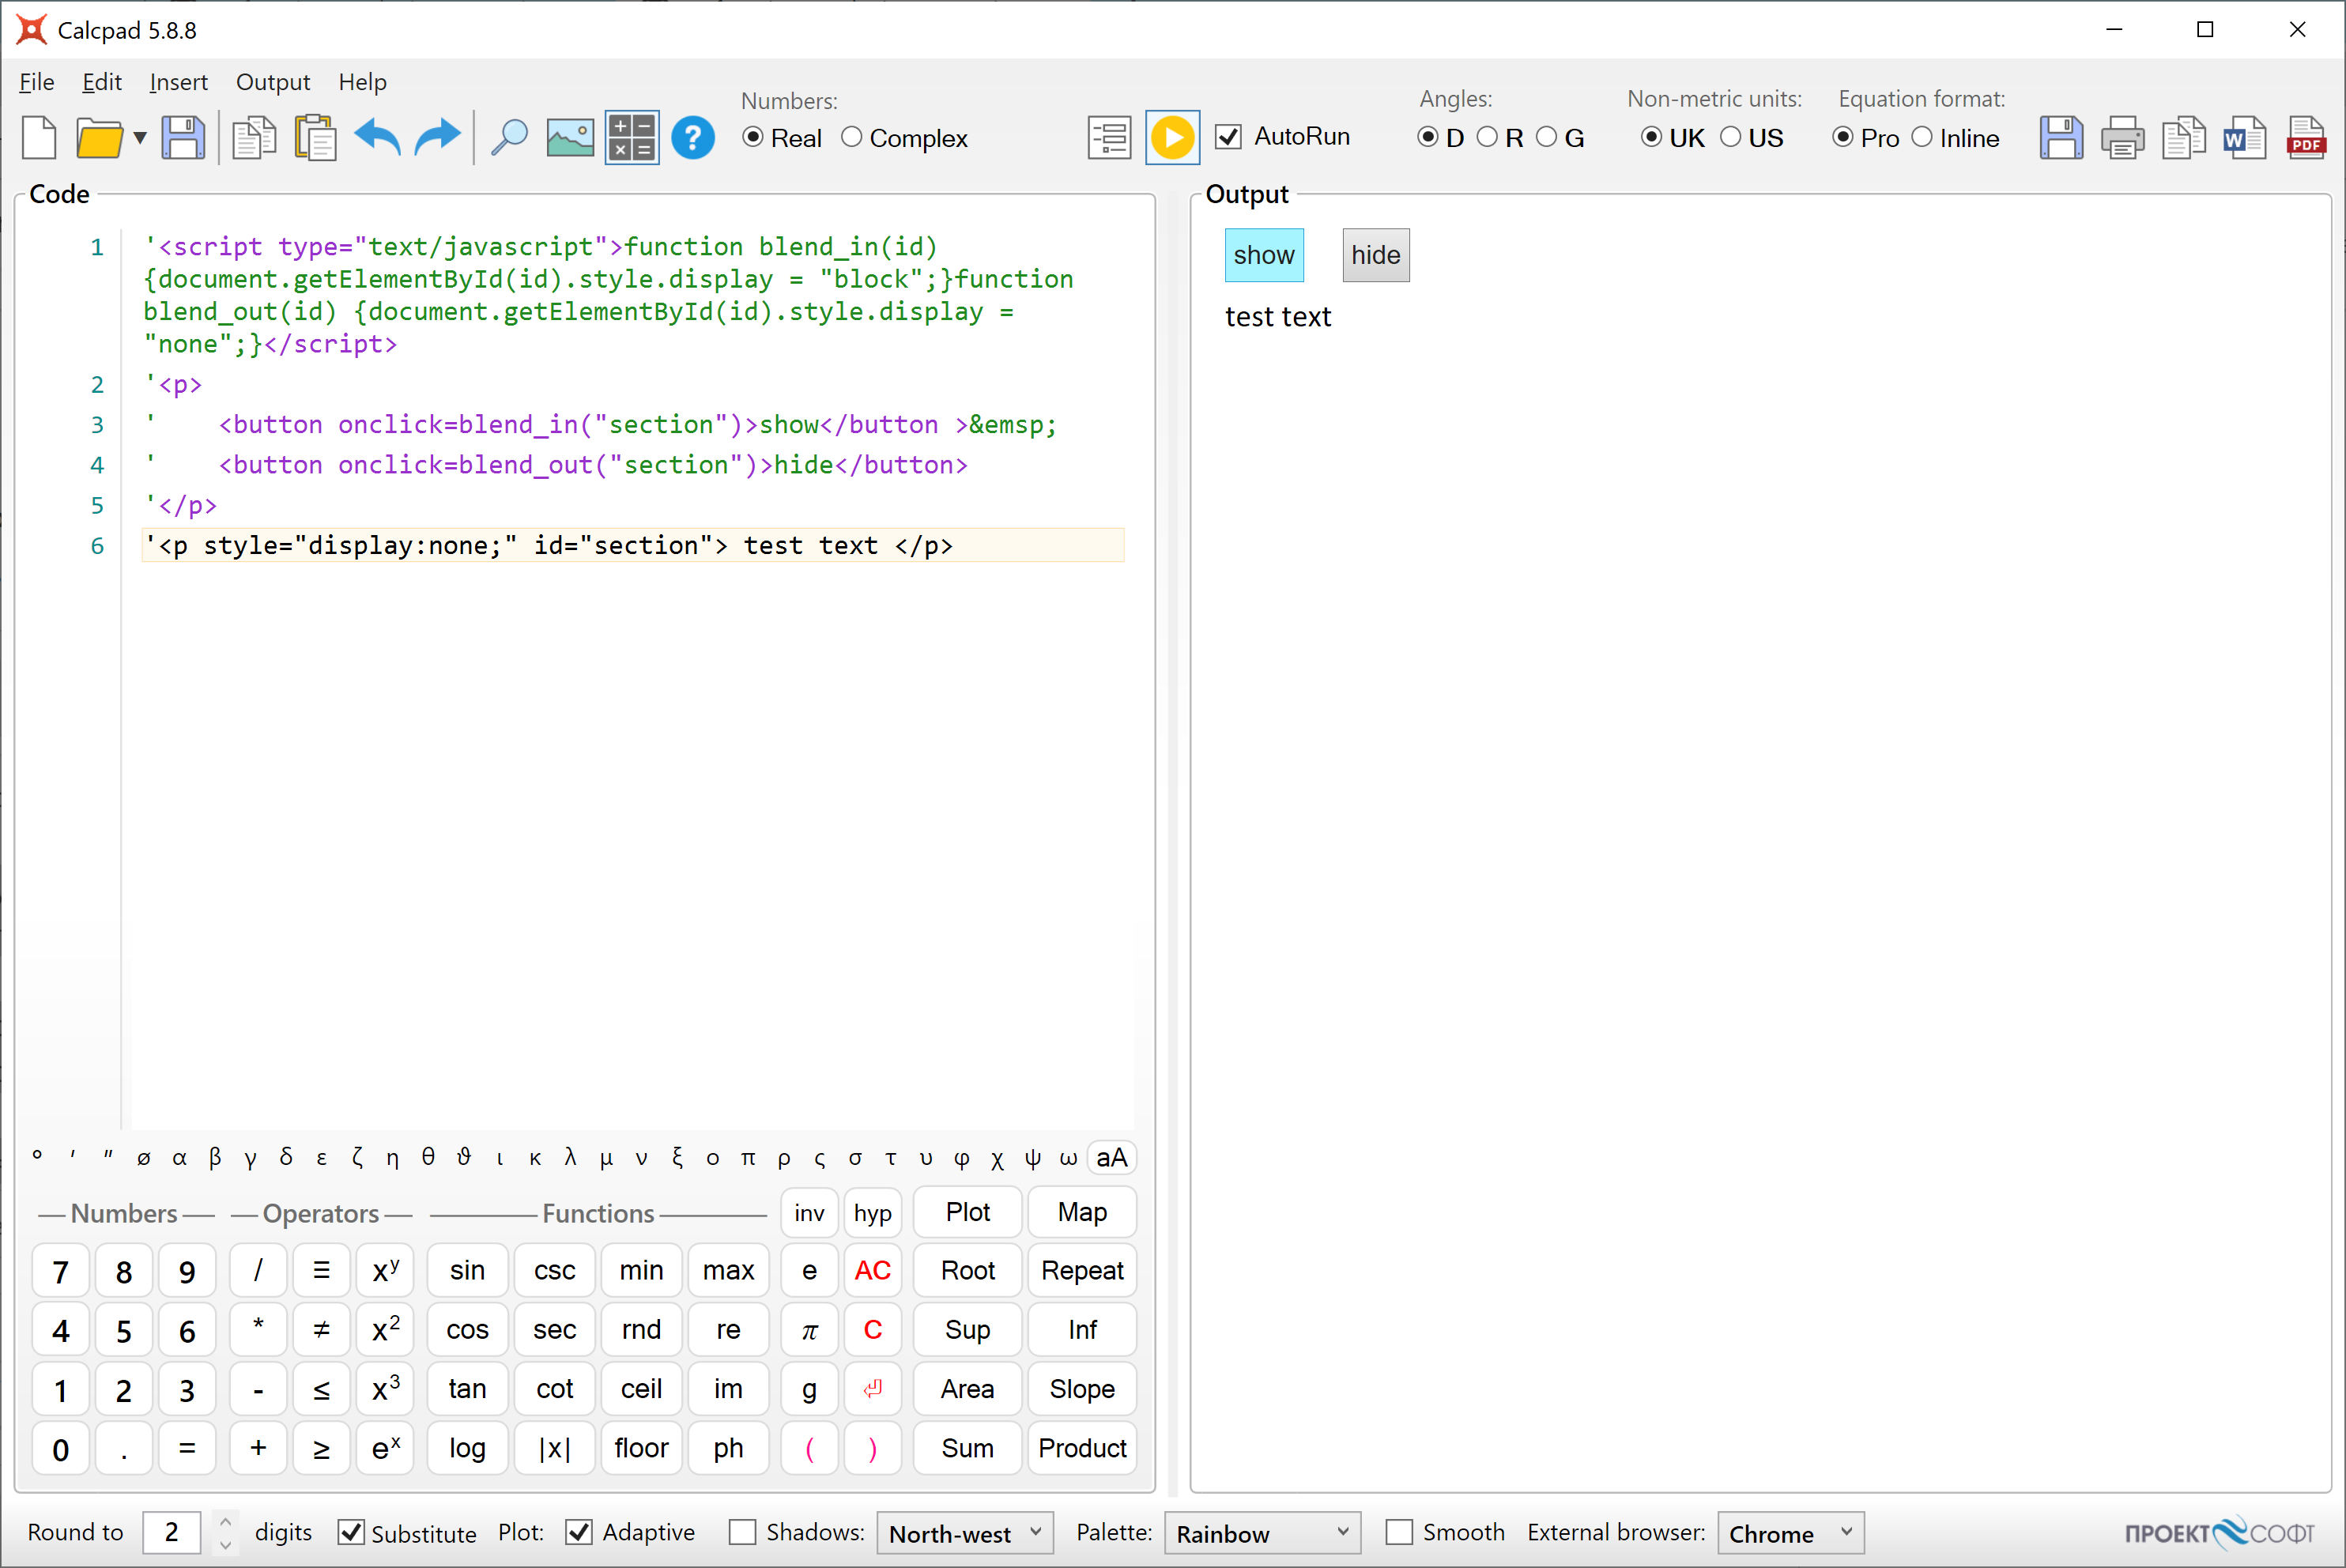Screen dimensions: 2346x1568
Task: Open the Find and Replace tool
Action: click(x=510, y=137)
